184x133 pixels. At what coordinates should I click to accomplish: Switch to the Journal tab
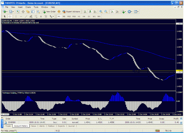click(71, 126)
